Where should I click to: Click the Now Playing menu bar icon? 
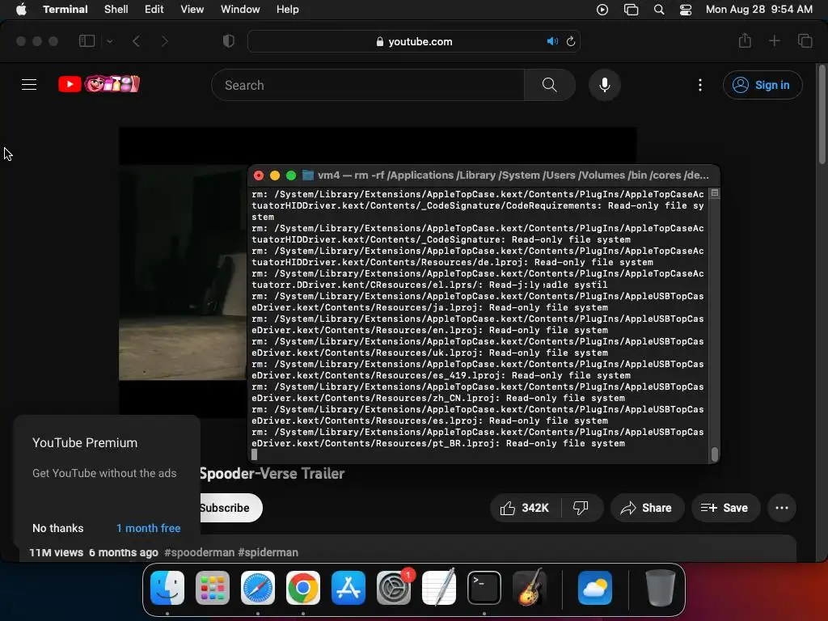(x=602, y=10)
